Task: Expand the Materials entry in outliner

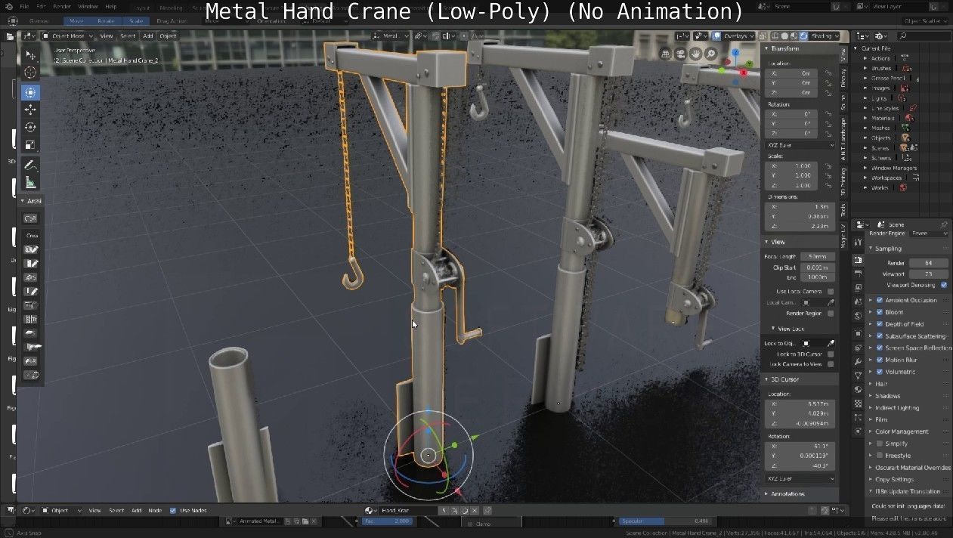Action: pyautogui.click(x=865, y=118)
